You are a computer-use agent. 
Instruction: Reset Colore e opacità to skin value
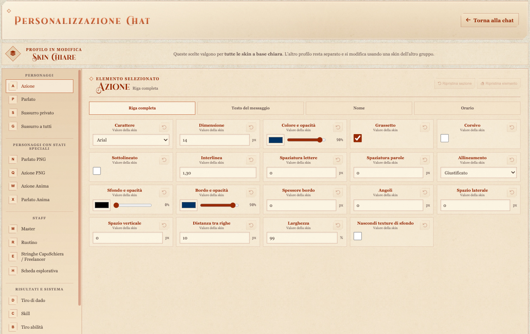(x=338, y=128)
